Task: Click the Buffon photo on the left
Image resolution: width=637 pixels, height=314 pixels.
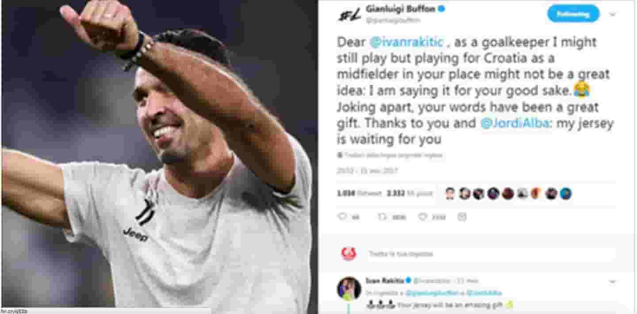Action: [158, 155]
